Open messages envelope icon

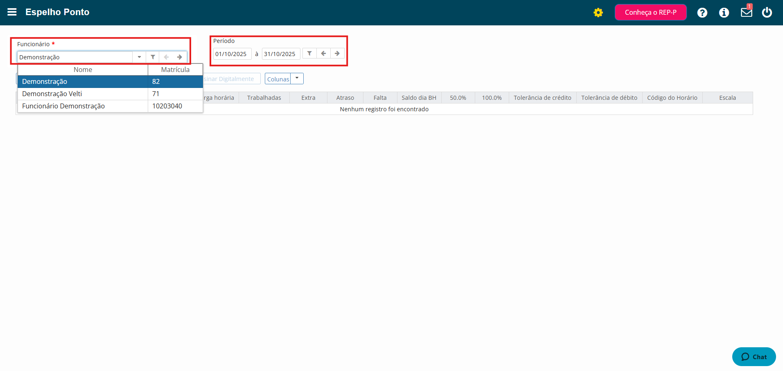pyautogui.click(x=747, y=12)
